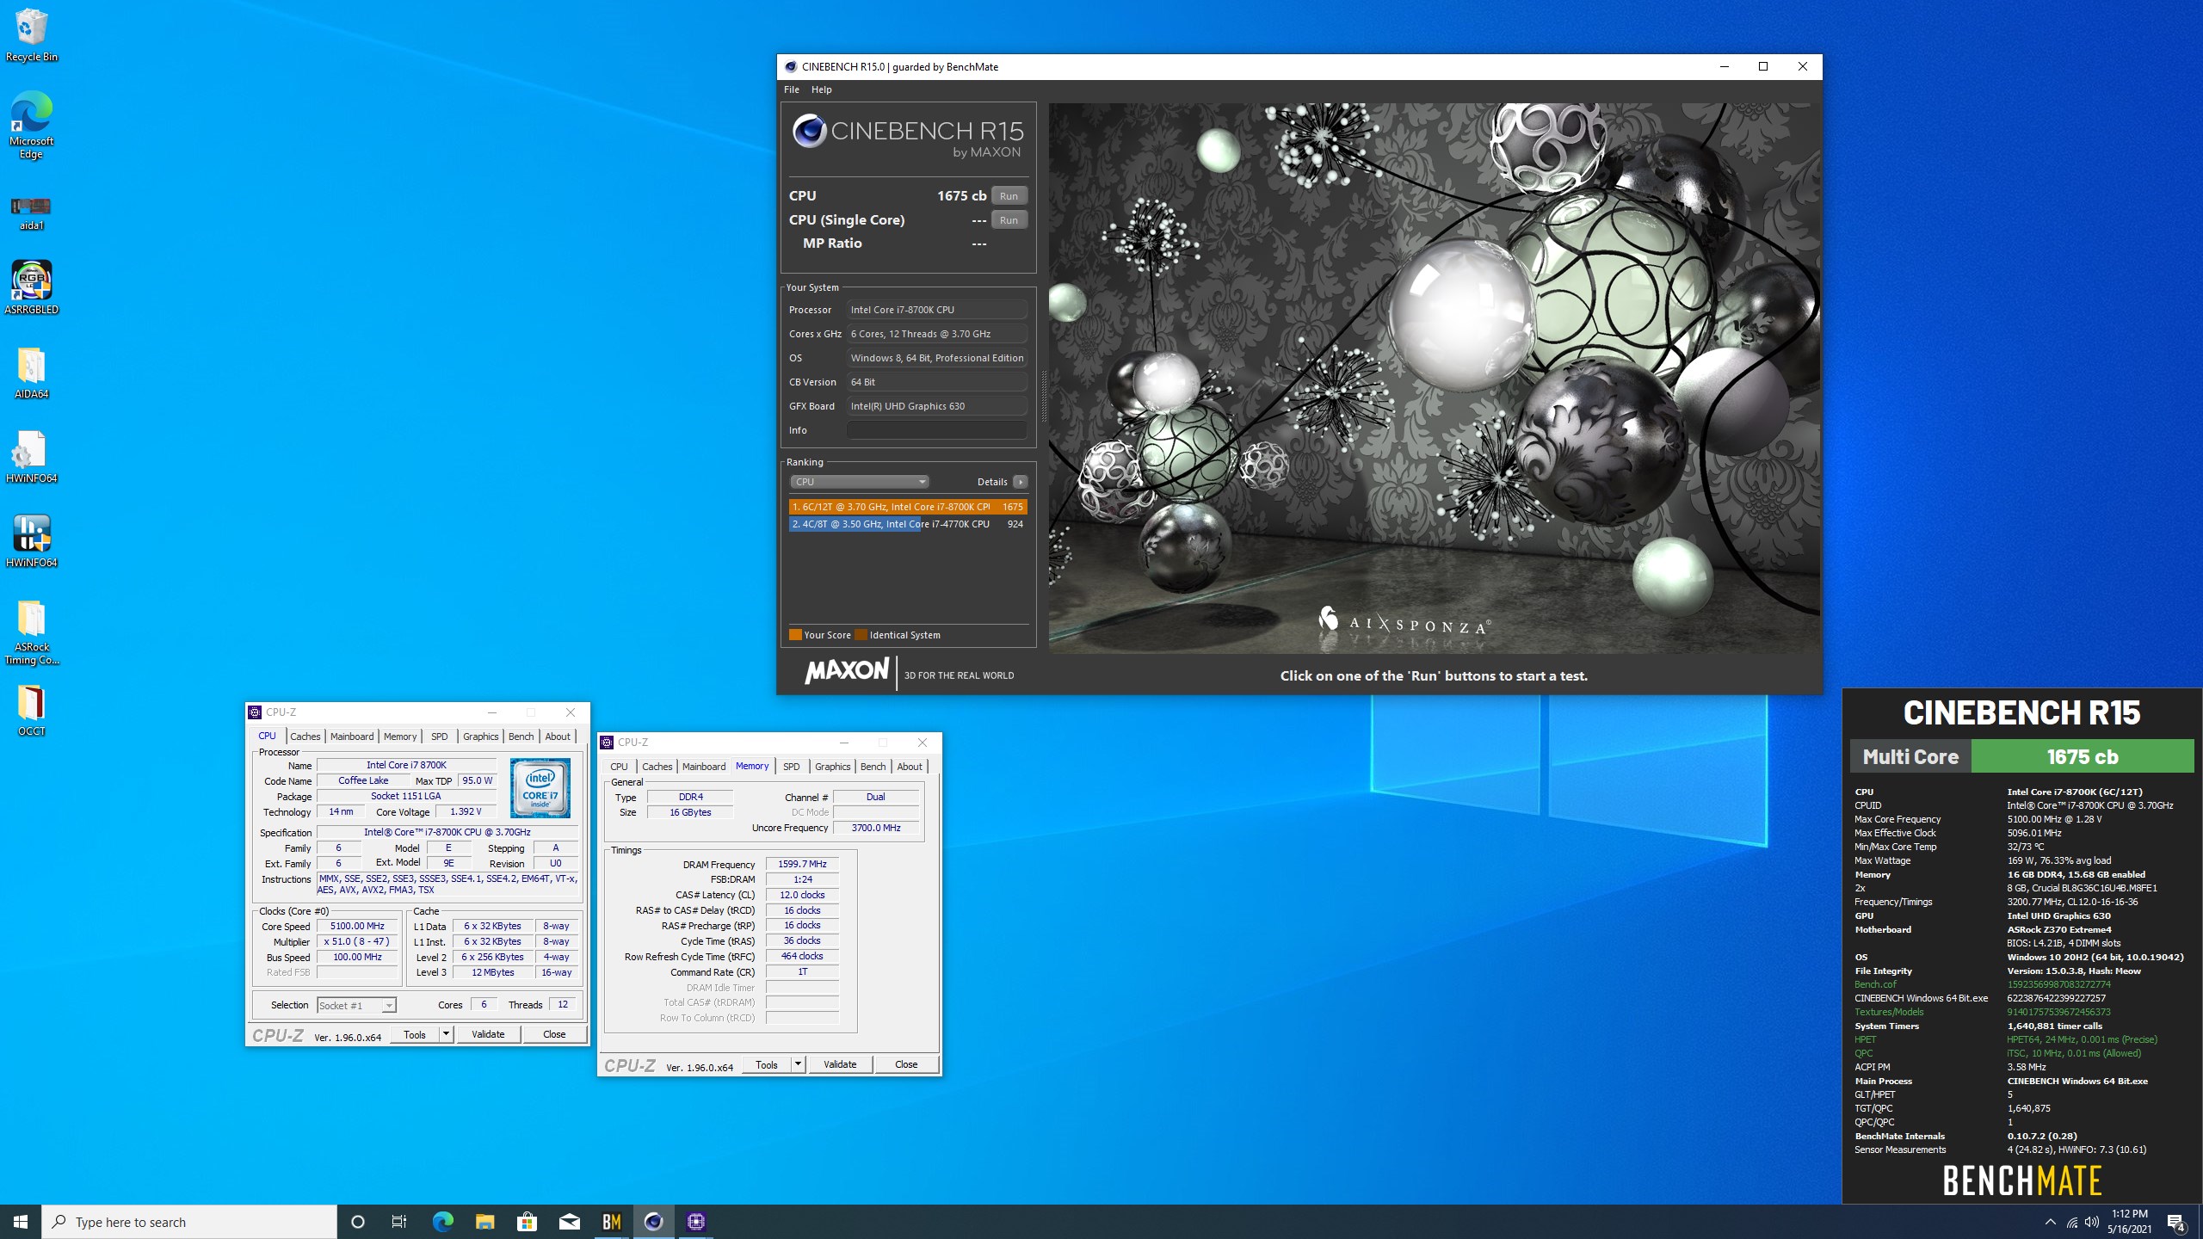Click the ranking Details arrow button
The width and height of the screenshot is (2203, 1239).
coord(1020,482)
